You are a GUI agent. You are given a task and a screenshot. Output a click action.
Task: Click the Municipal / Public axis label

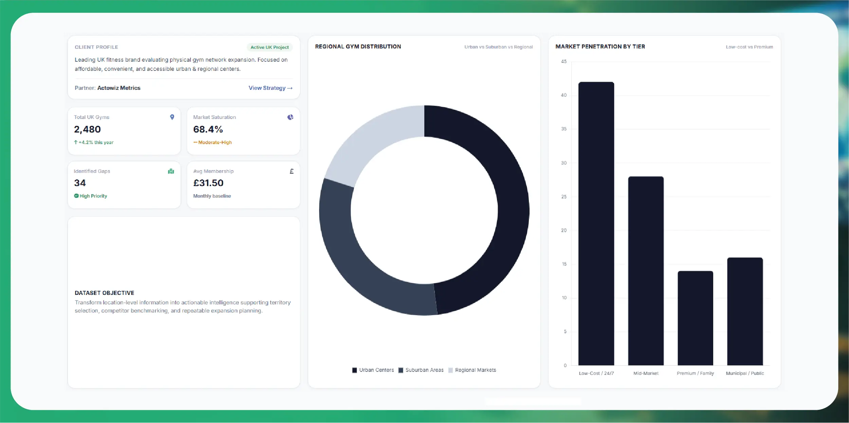(745, 373)
